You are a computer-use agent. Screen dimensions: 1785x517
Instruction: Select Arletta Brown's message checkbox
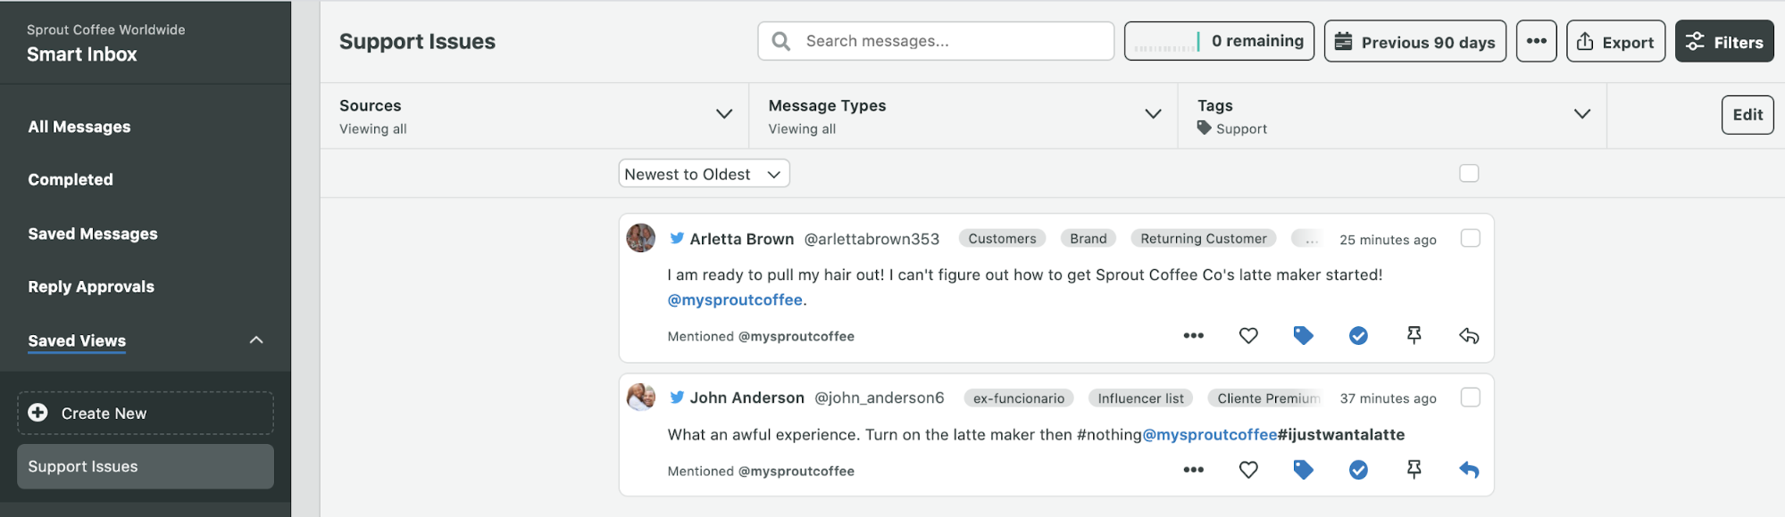click(x=1470, y=238)
